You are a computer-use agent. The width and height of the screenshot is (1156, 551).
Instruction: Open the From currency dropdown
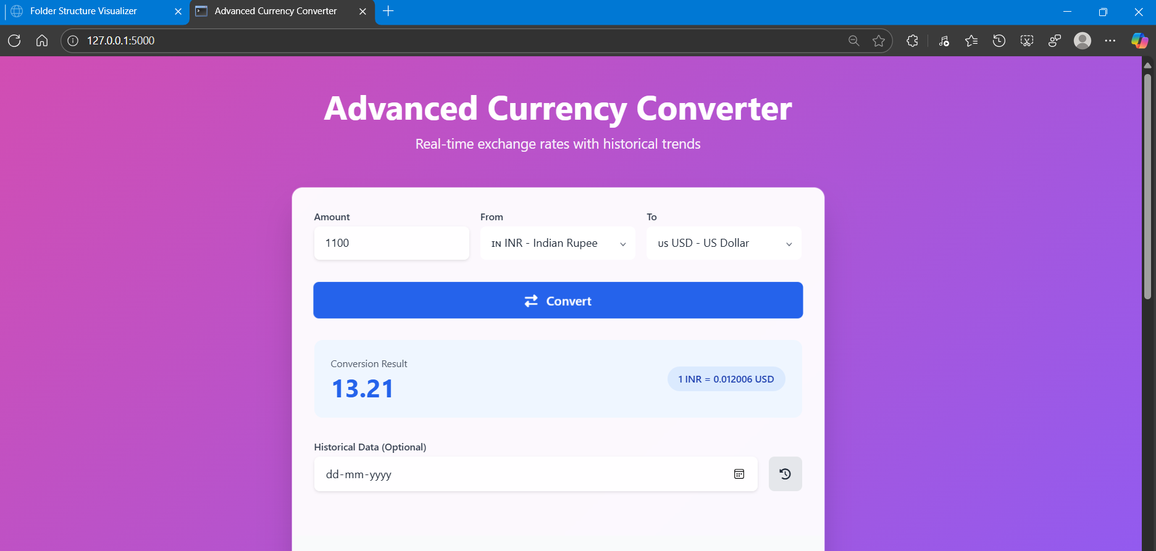pos(558,243)
